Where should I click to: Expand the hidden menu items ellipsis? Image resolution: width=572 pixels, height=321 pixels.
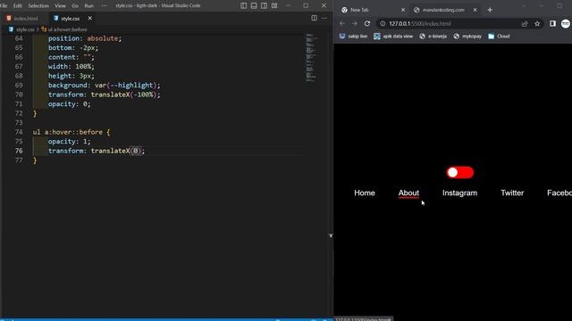(x=104, y=5)
